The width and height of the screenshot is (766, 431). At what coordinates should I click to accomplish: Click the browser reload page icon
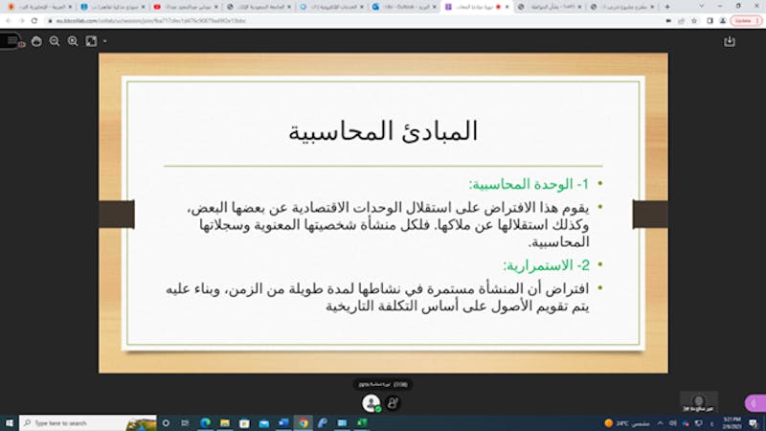35,20
